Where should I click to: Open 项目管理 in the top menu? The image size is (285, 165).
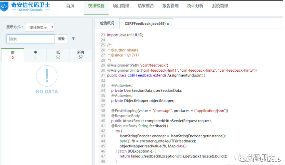[x=121, y=6]
